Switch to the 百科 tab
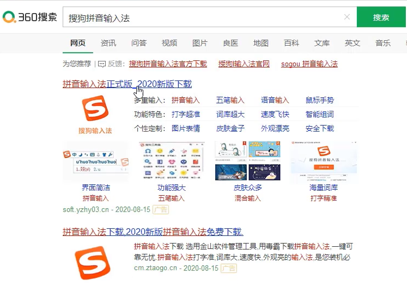 pyautogui.click(x=291, y=43)
